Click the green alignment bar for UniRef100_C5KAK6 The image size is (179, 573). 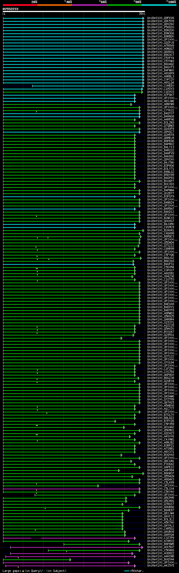(94, 550)
